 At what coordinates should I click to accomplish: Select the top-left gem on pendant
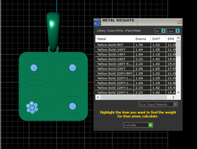tap(34, 68)
